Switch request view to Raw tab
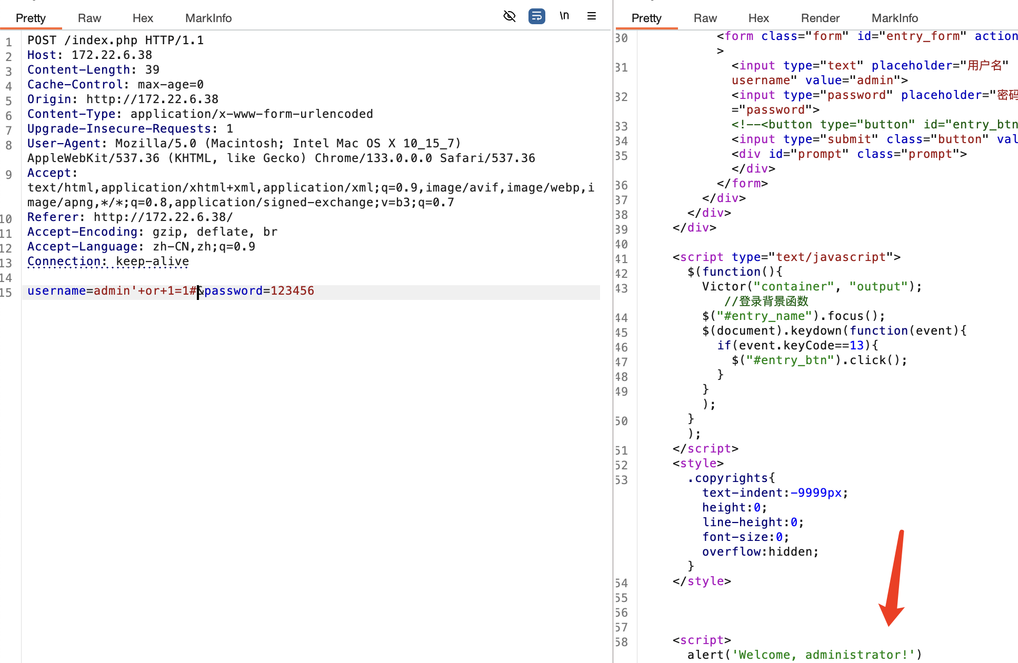Viewport: 1018px width, 663px height. (89, 18)
